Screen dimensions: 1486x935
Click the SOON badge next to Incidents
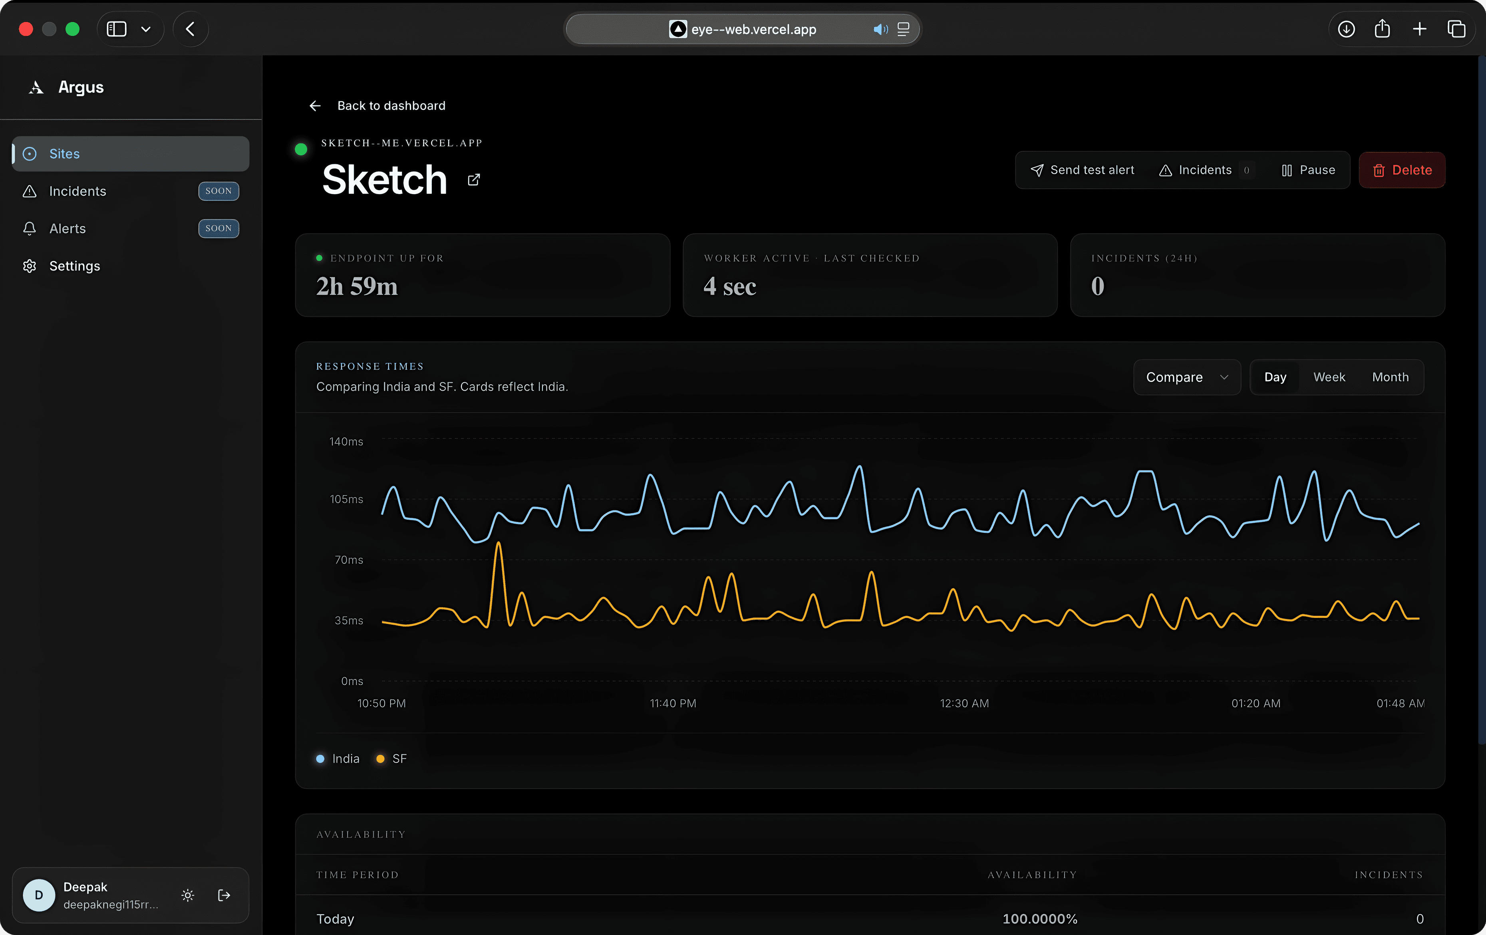219,191
